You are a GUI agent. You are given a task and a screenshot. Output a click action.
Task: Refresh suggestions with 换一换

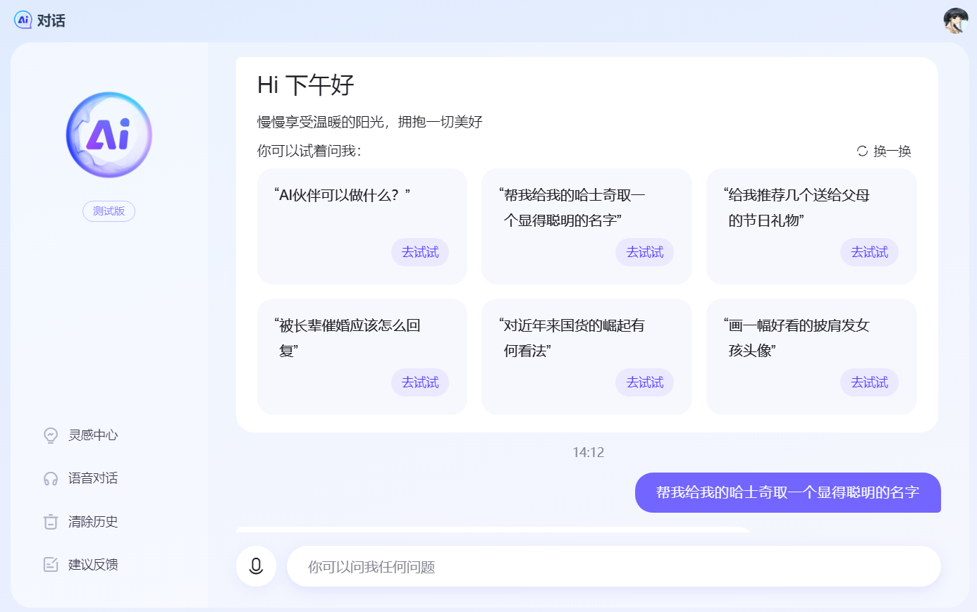884,151
